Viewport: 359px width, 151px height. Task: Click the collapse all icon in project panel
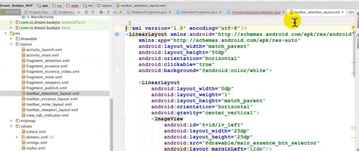93,12
